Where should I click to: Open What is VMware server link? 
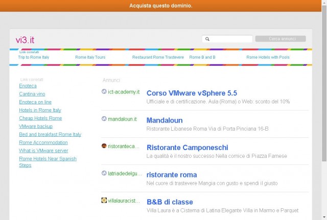43,151
